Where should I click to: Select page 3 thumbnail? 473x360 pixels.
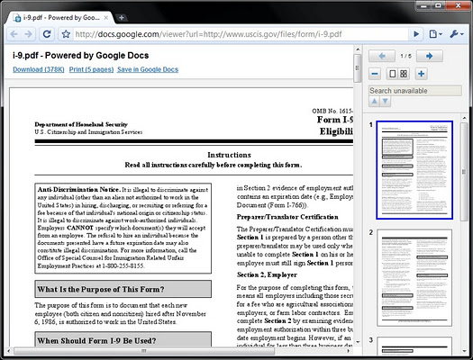click(414, 346)
